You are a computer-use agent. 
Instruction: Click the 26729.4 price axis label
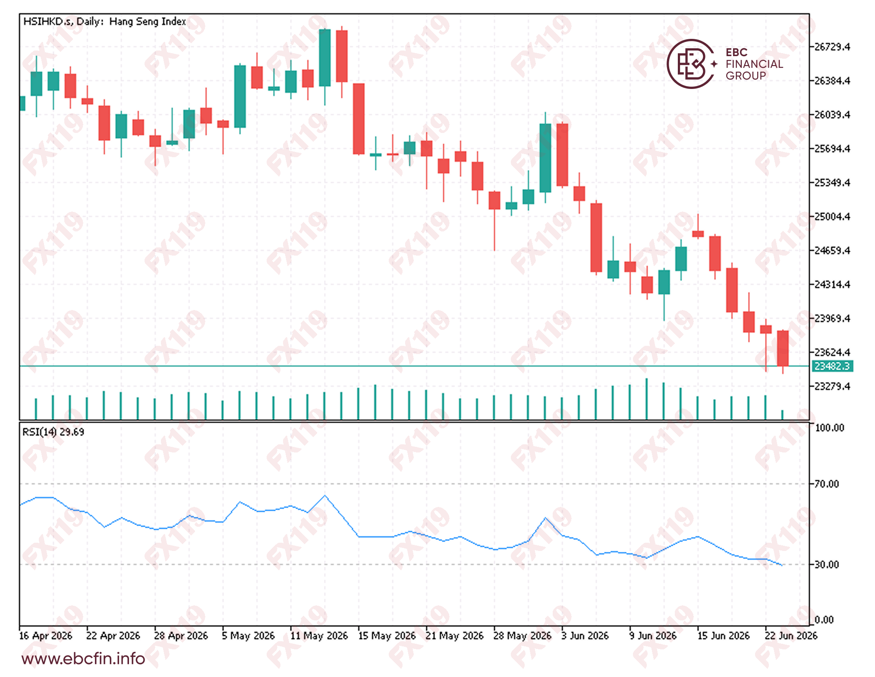tap(832, 47)
